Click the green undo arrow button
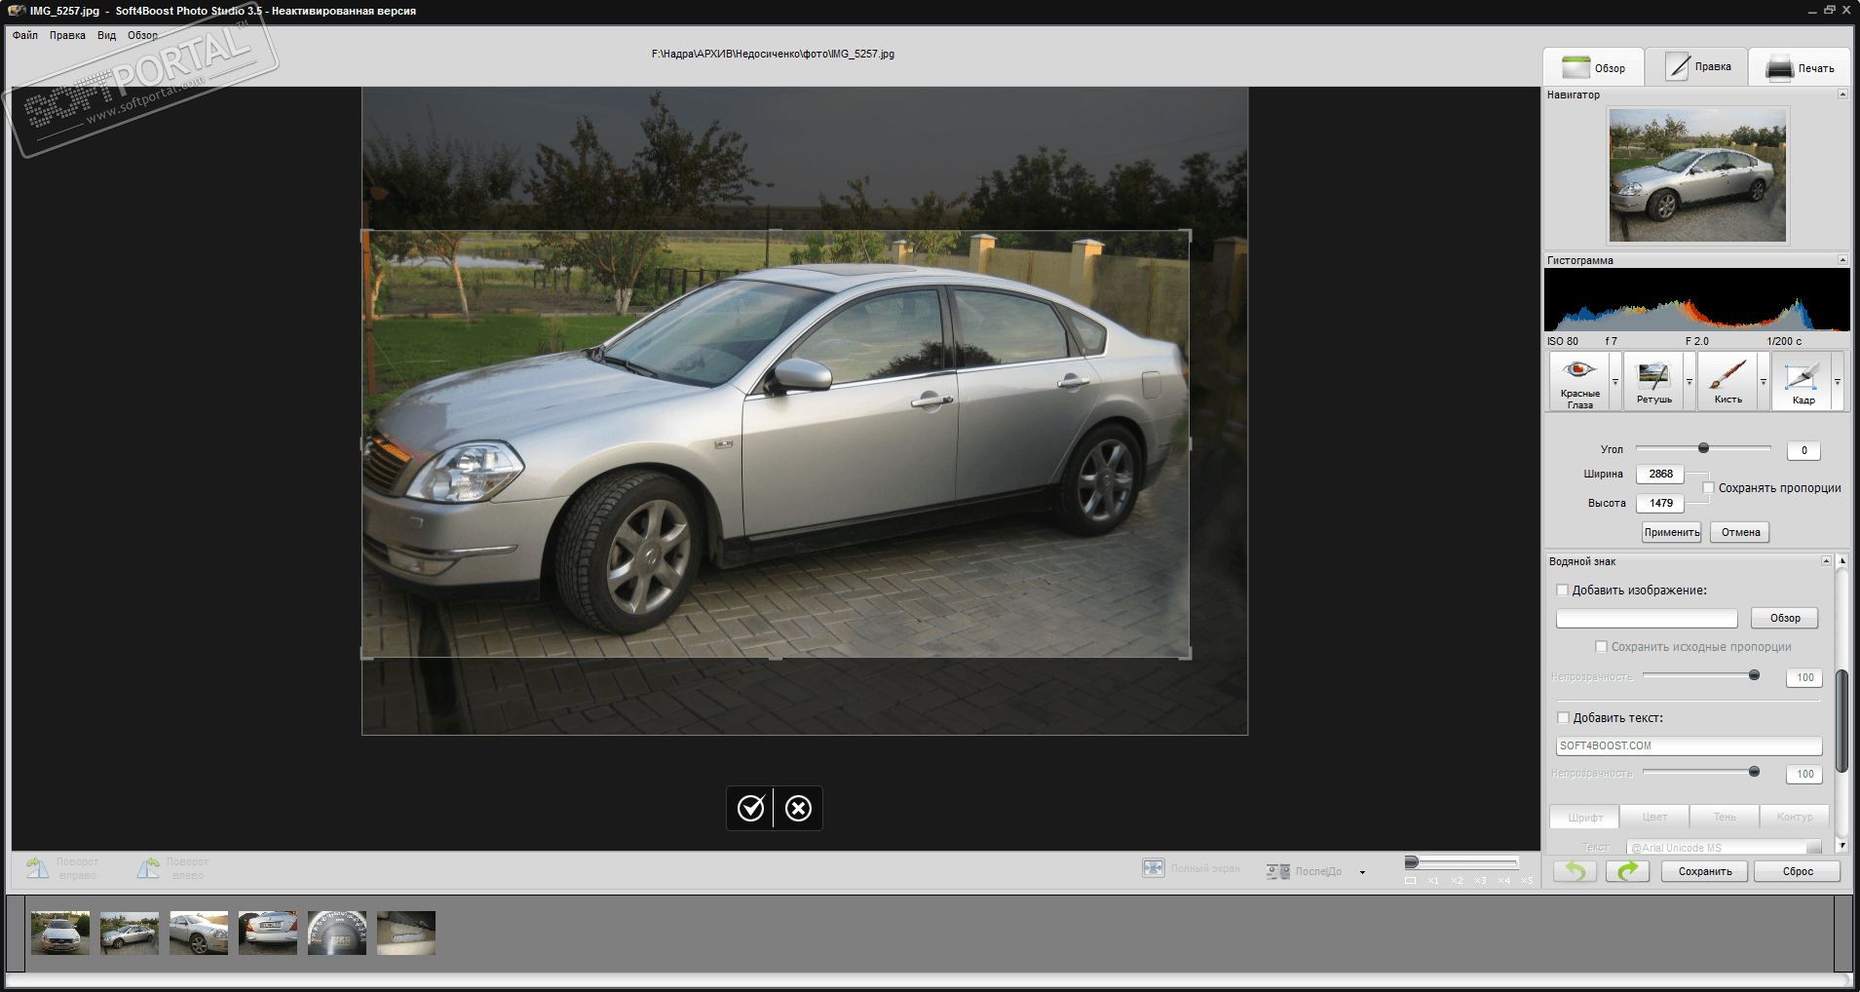The image size is (1860, 992). tap(1575, 871)
